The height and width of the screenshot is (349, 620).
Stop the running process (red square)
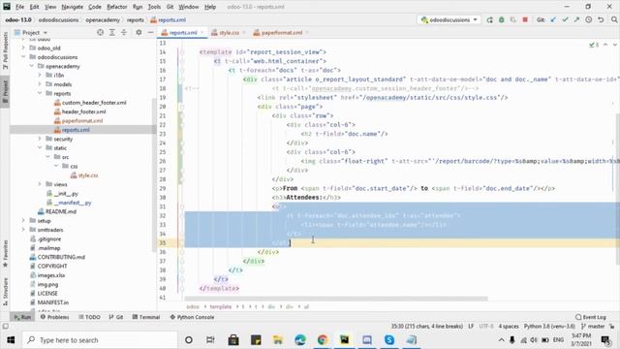click(x=525, y=19)
